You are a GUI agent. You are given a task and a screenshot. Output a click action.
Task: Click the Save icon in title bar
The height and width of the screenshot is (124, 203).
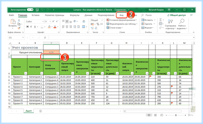click(x=37, y=10)
